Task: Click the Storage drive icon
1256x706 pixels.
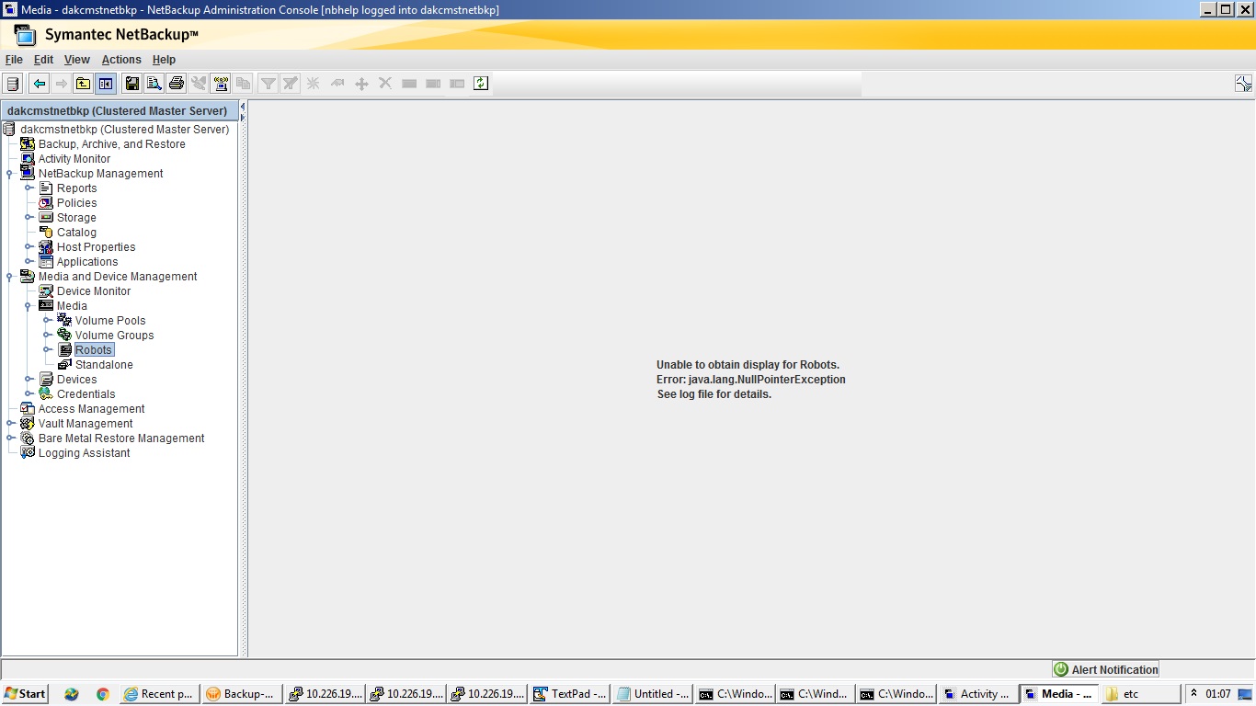Action: 46,218
